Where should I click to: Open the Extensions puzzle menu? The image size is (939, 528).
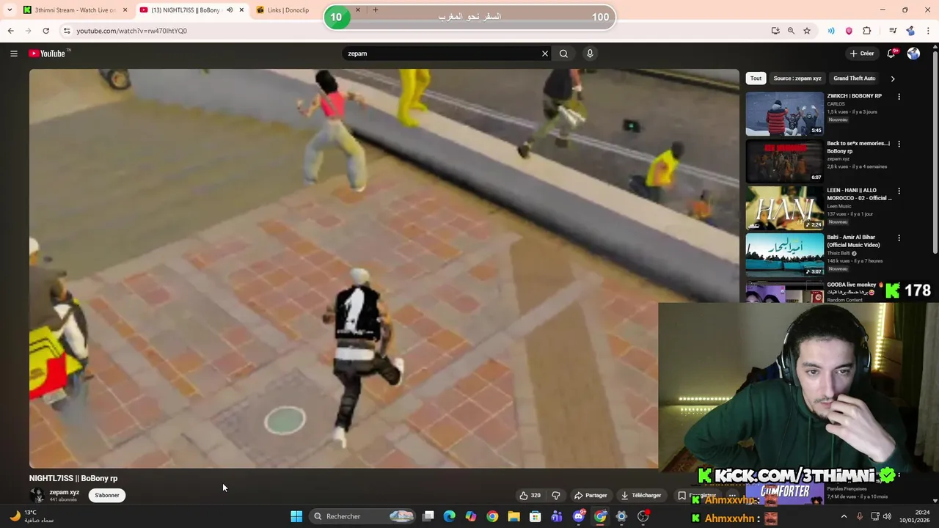(867, 31)
